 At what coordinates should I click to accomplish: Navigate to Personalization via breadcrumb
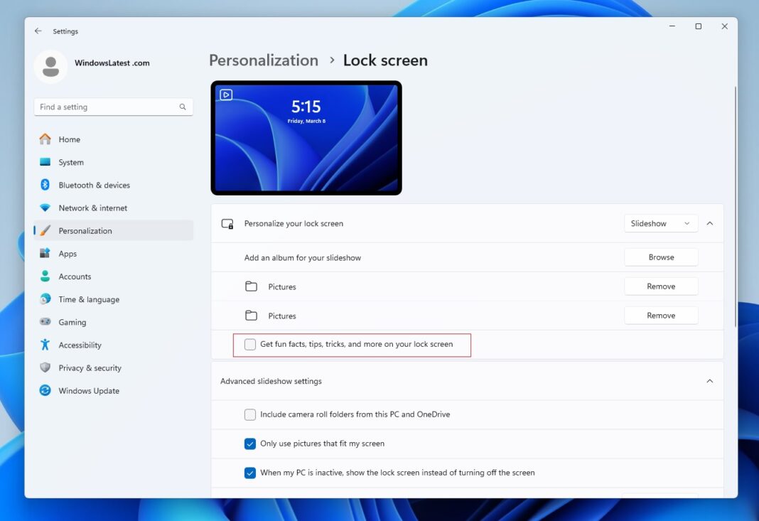[x=264, y=60]
